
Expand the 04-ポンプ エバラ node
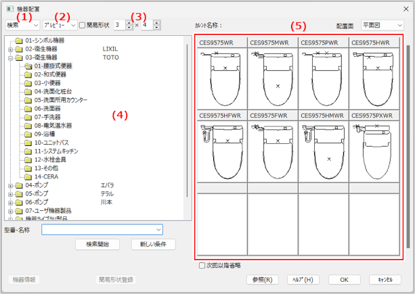pos(10,185)
